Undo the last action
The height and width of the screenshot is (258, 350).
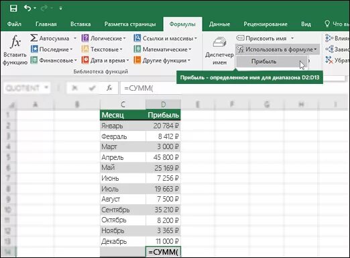(x=27, y=8)
